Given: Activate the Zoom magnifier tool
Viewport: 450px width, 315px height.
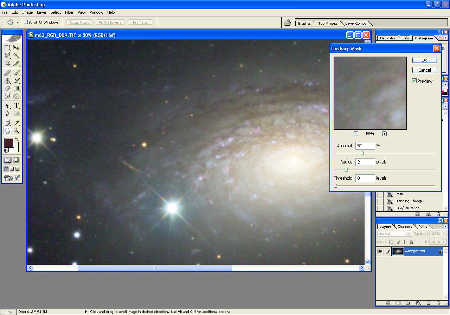Looking at the screenshot, I should (17, 131).
